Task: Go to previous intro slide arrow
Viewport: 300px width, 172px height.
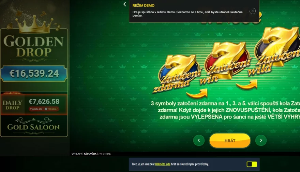Action: 199,140
